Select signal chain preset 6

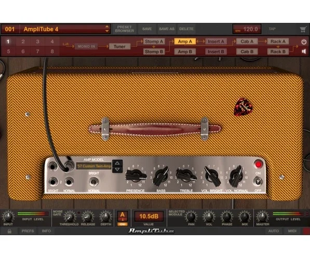click(23, 51)
